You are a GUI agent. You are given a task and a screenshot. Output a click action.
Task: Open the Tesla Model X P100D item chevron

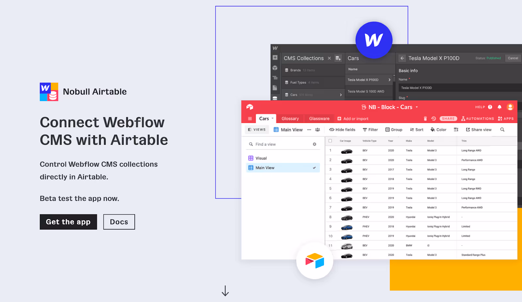click(389, 80)
